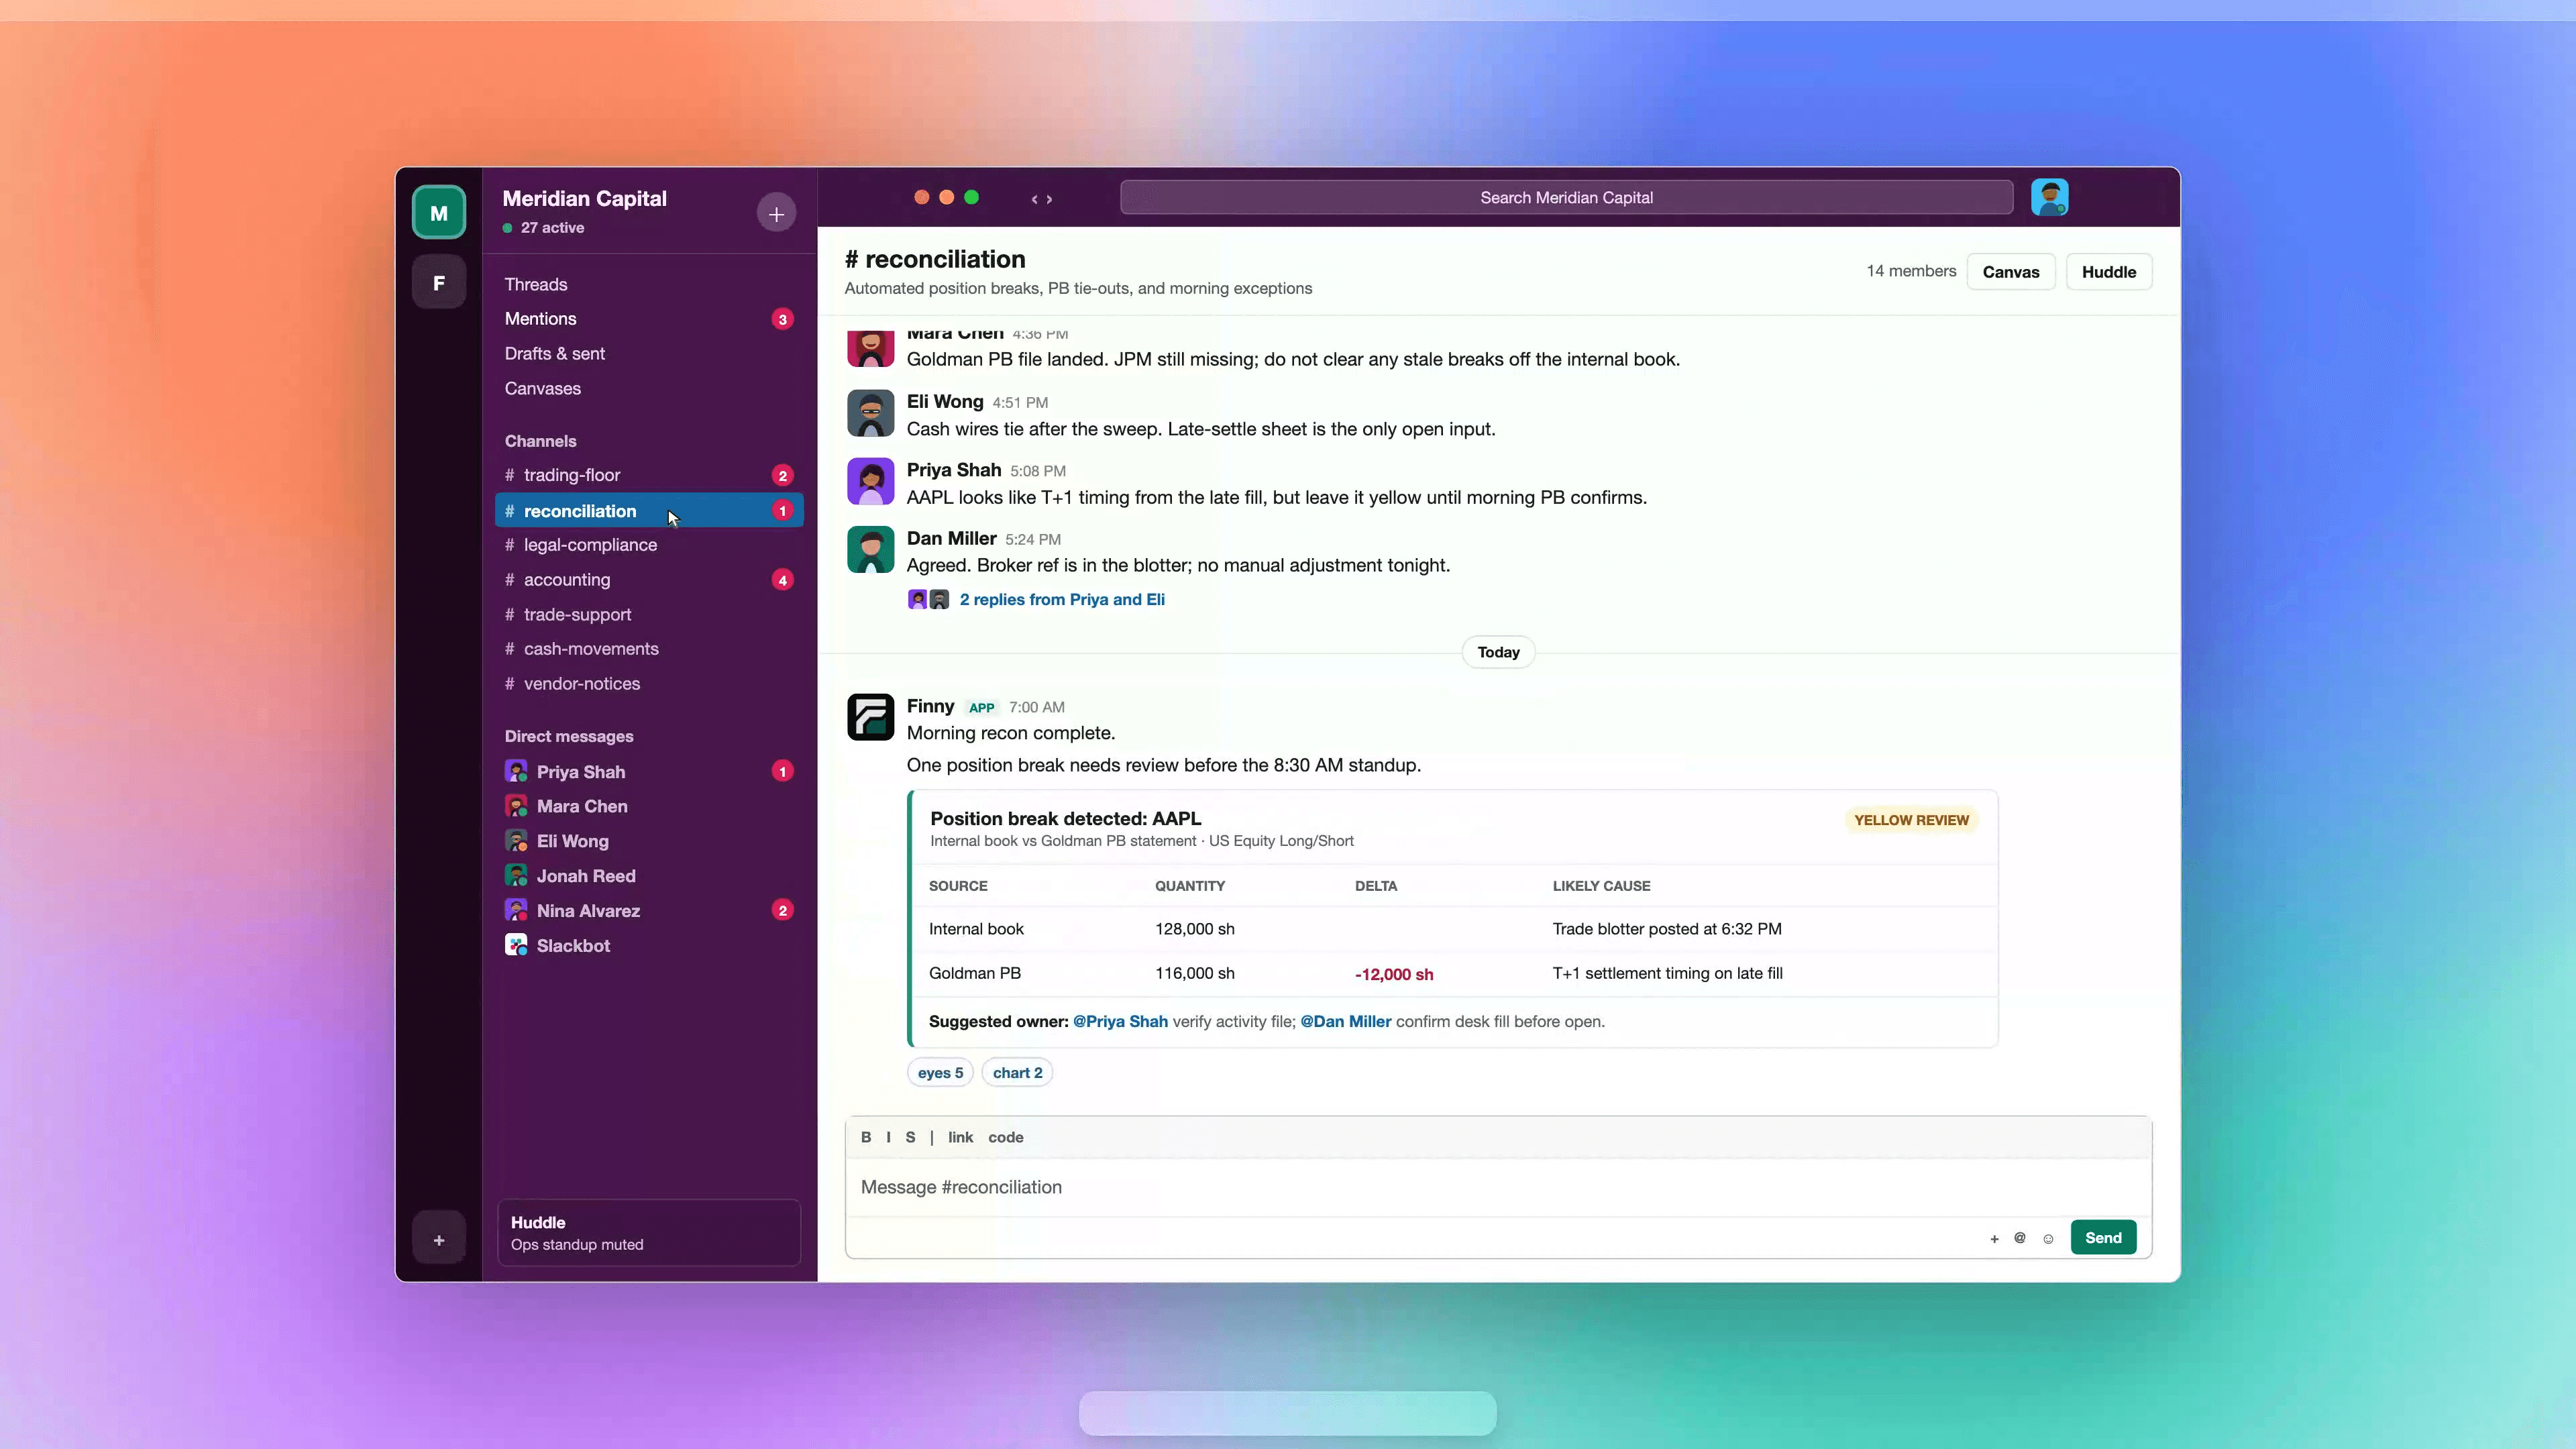Focus the Search Meridian Capital field
This screenshot has width=2576, height=1449.
point(1566,197)
